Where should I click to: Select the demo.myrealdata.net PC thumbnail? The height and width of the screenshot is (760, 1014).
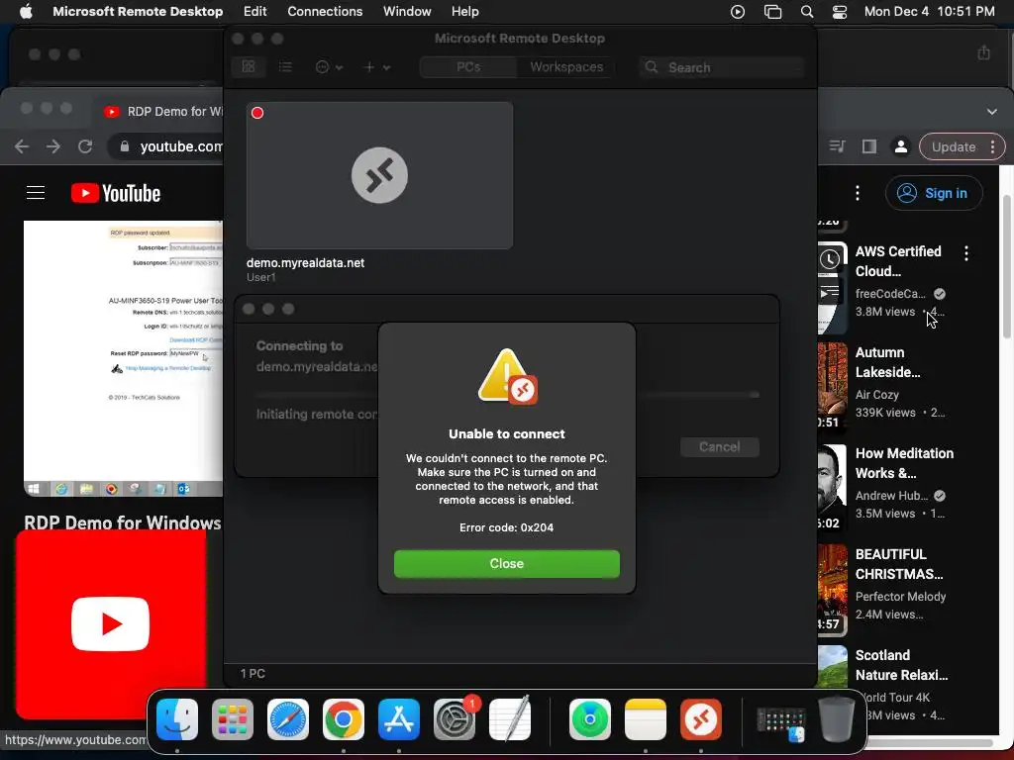pos(379,175)
